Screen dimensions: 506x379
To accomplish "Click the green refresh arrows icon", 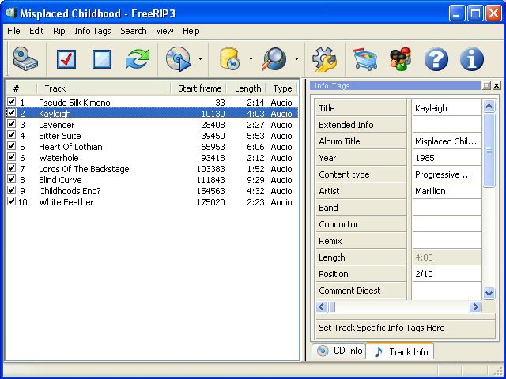I will tap(138, 59).
